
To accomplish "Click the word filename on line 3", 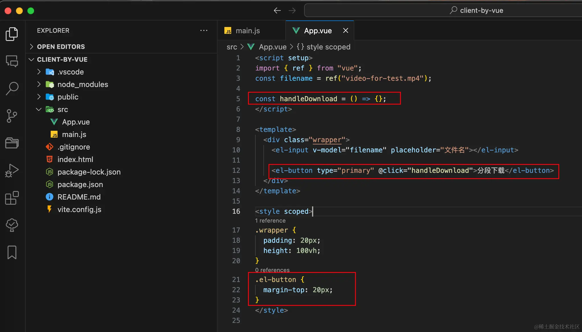I will [296, 78].
